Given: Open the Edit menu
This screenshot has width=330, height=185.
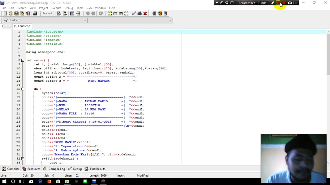Looking at the screenshot, I should 12,8.
